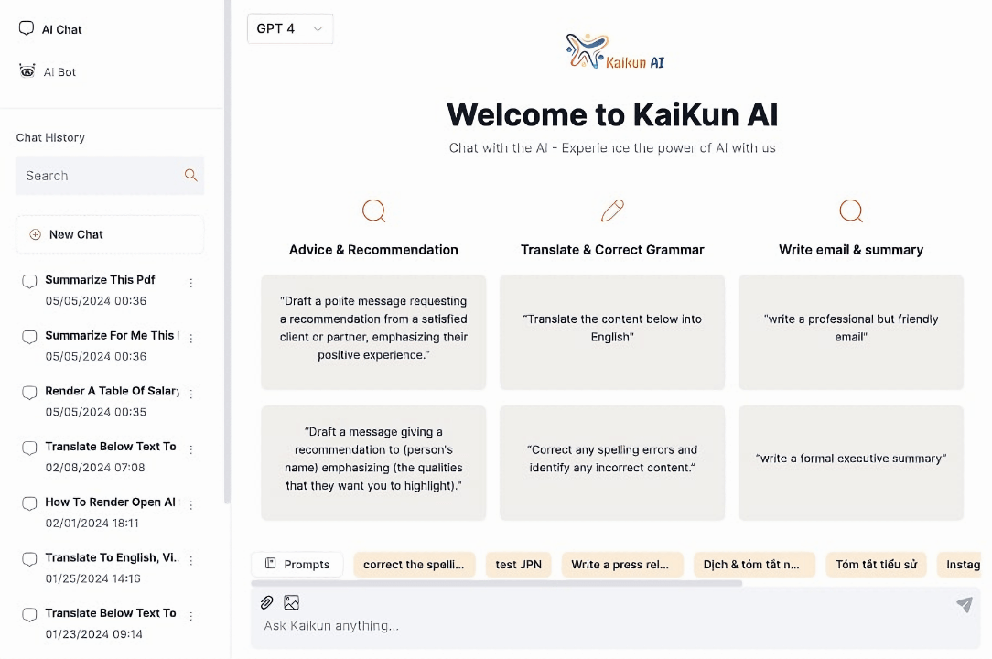Open the GPT 4 model dropdown
Viewport: 992px width, 659px height.
pos(290,28)
